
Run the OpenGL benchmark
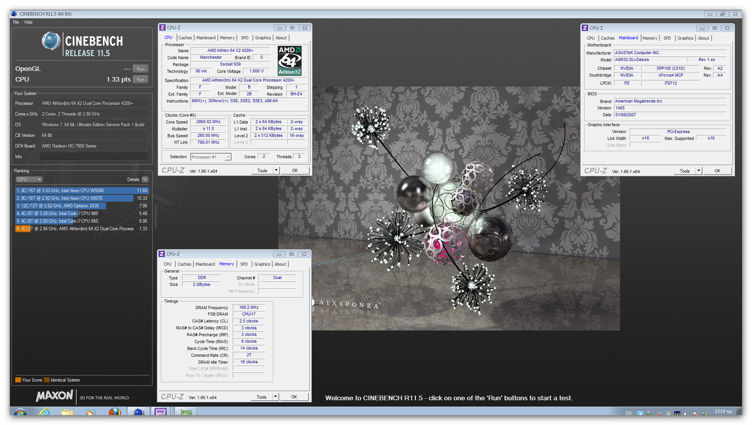[141, 69]
